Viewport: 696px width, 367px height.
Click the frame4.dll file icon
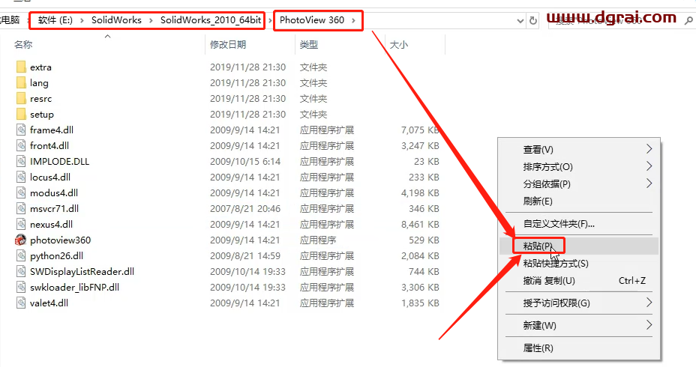point(21,130)
